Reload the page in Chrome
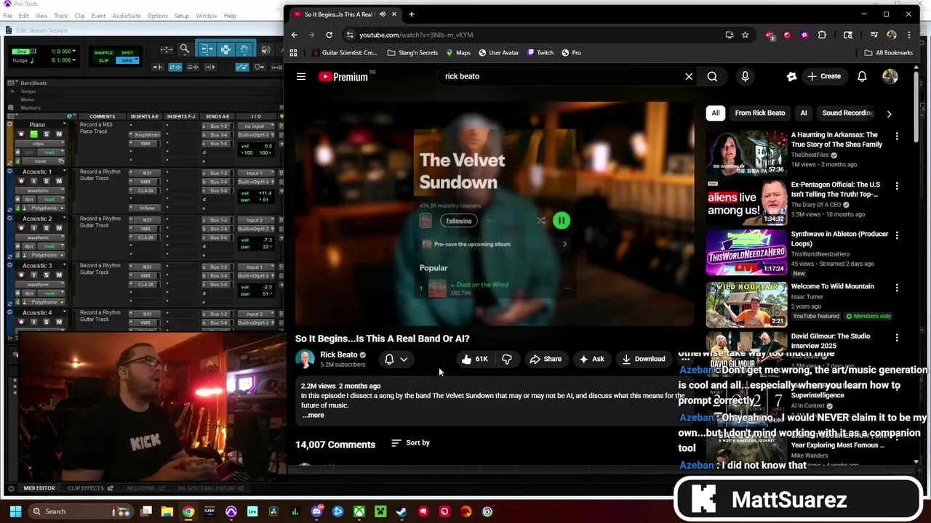 click(x=329, y=35)
